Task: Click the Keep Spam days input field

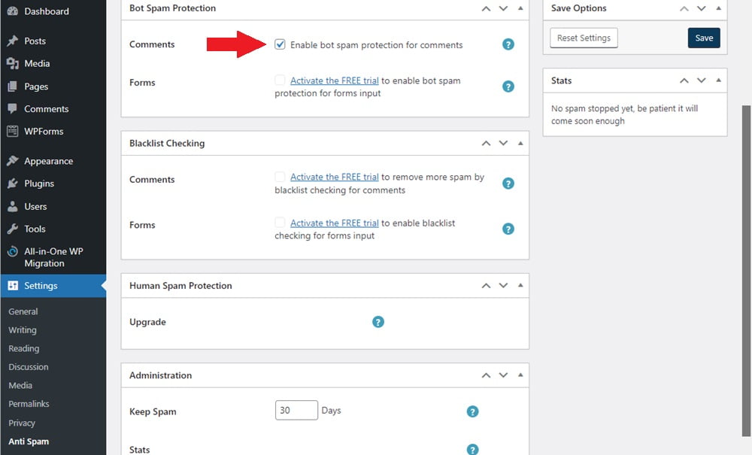Action: (296, 411)
